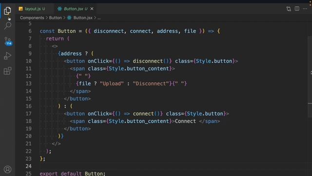Click the "Upload" string on line 13
312x176 pixels.
[x=112, y=84]
